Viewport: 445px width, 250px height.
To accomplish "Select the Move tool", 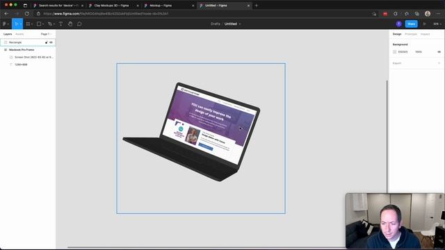I will [16, 24].
